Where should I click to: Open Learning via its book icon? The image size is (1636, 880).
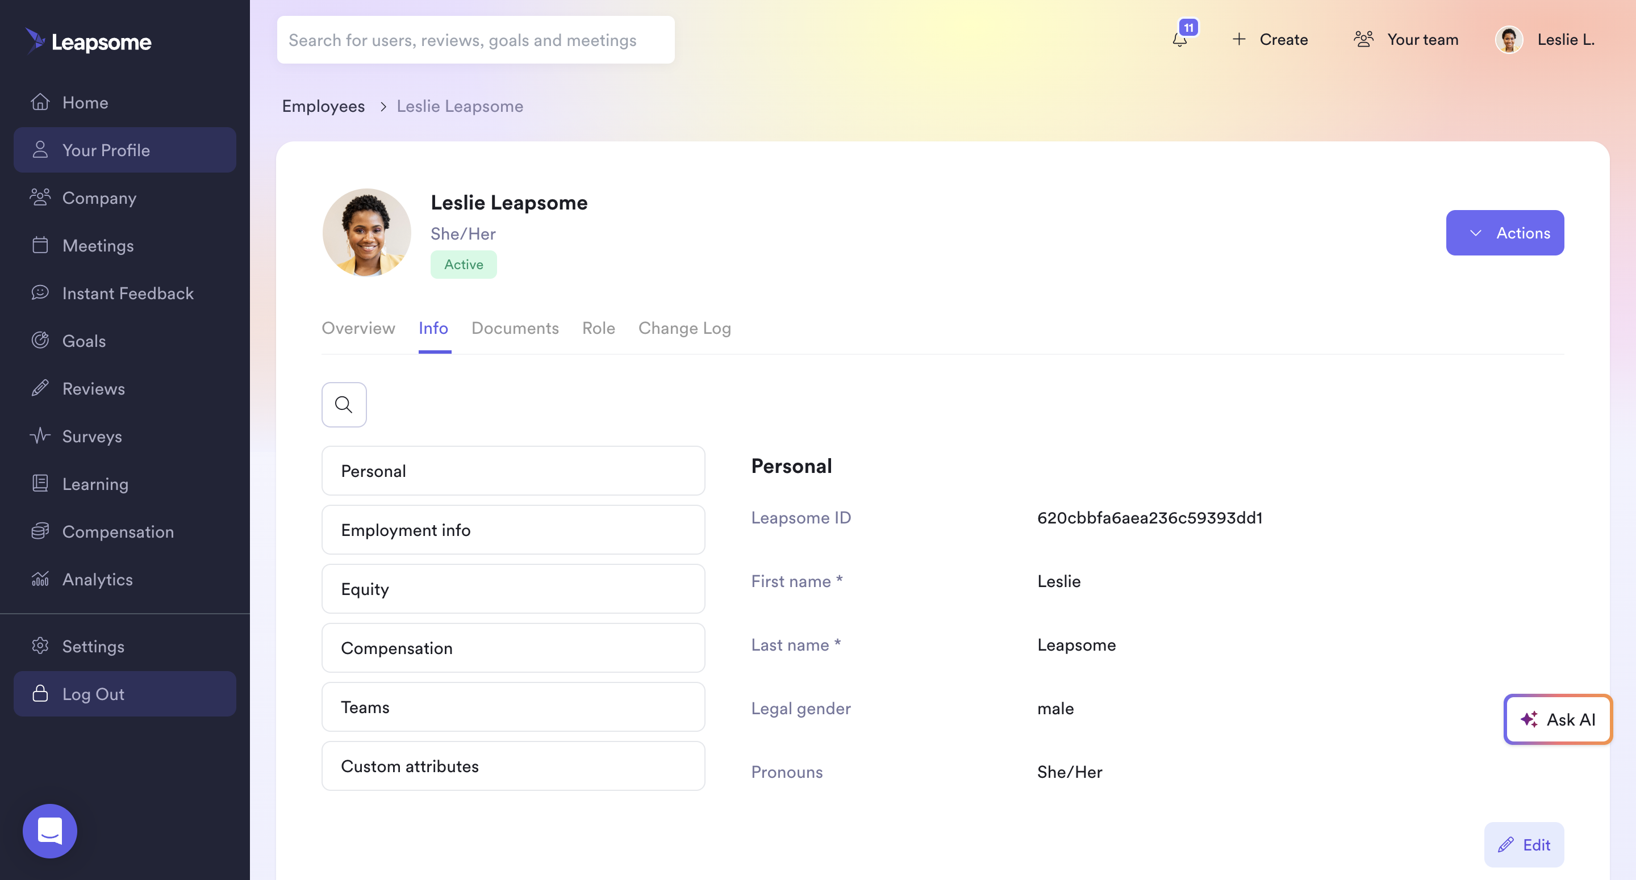click(40, 483)
